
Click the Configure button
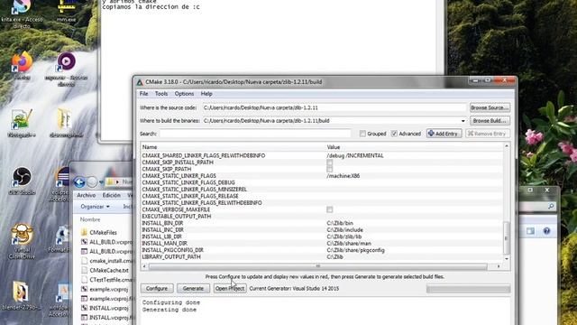pyautogui.click(x=157, y=289)
